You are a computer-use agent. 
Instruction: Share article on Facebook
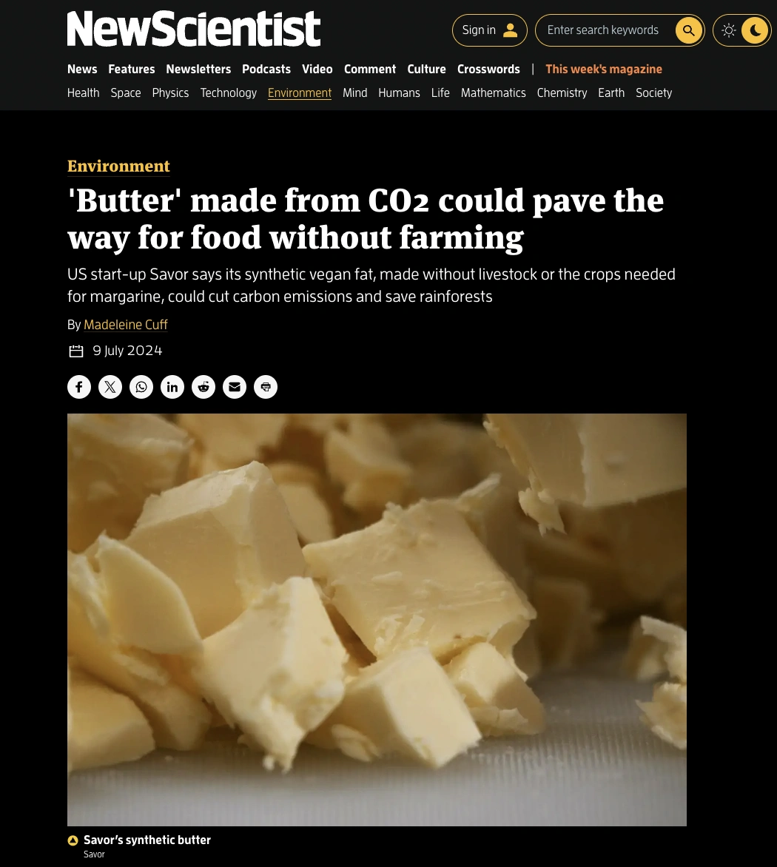[x=79, y=386]
